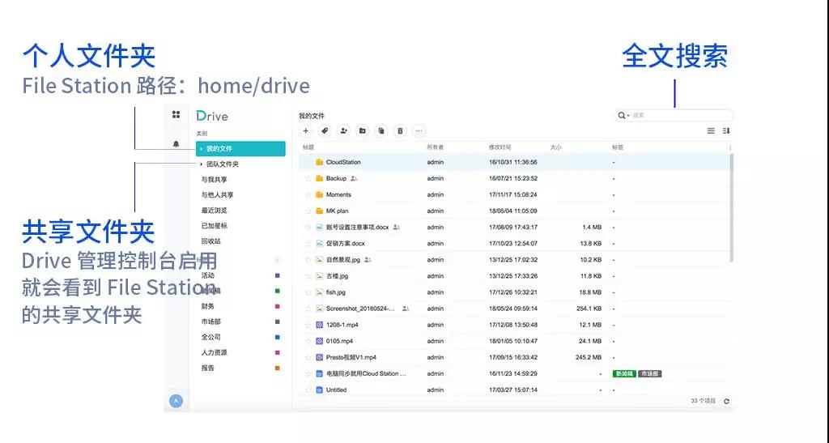The height and width of the screenshot is (443, 829).
Task: Toggle the star for Moments folder
Action: click(x=308, y=195)
